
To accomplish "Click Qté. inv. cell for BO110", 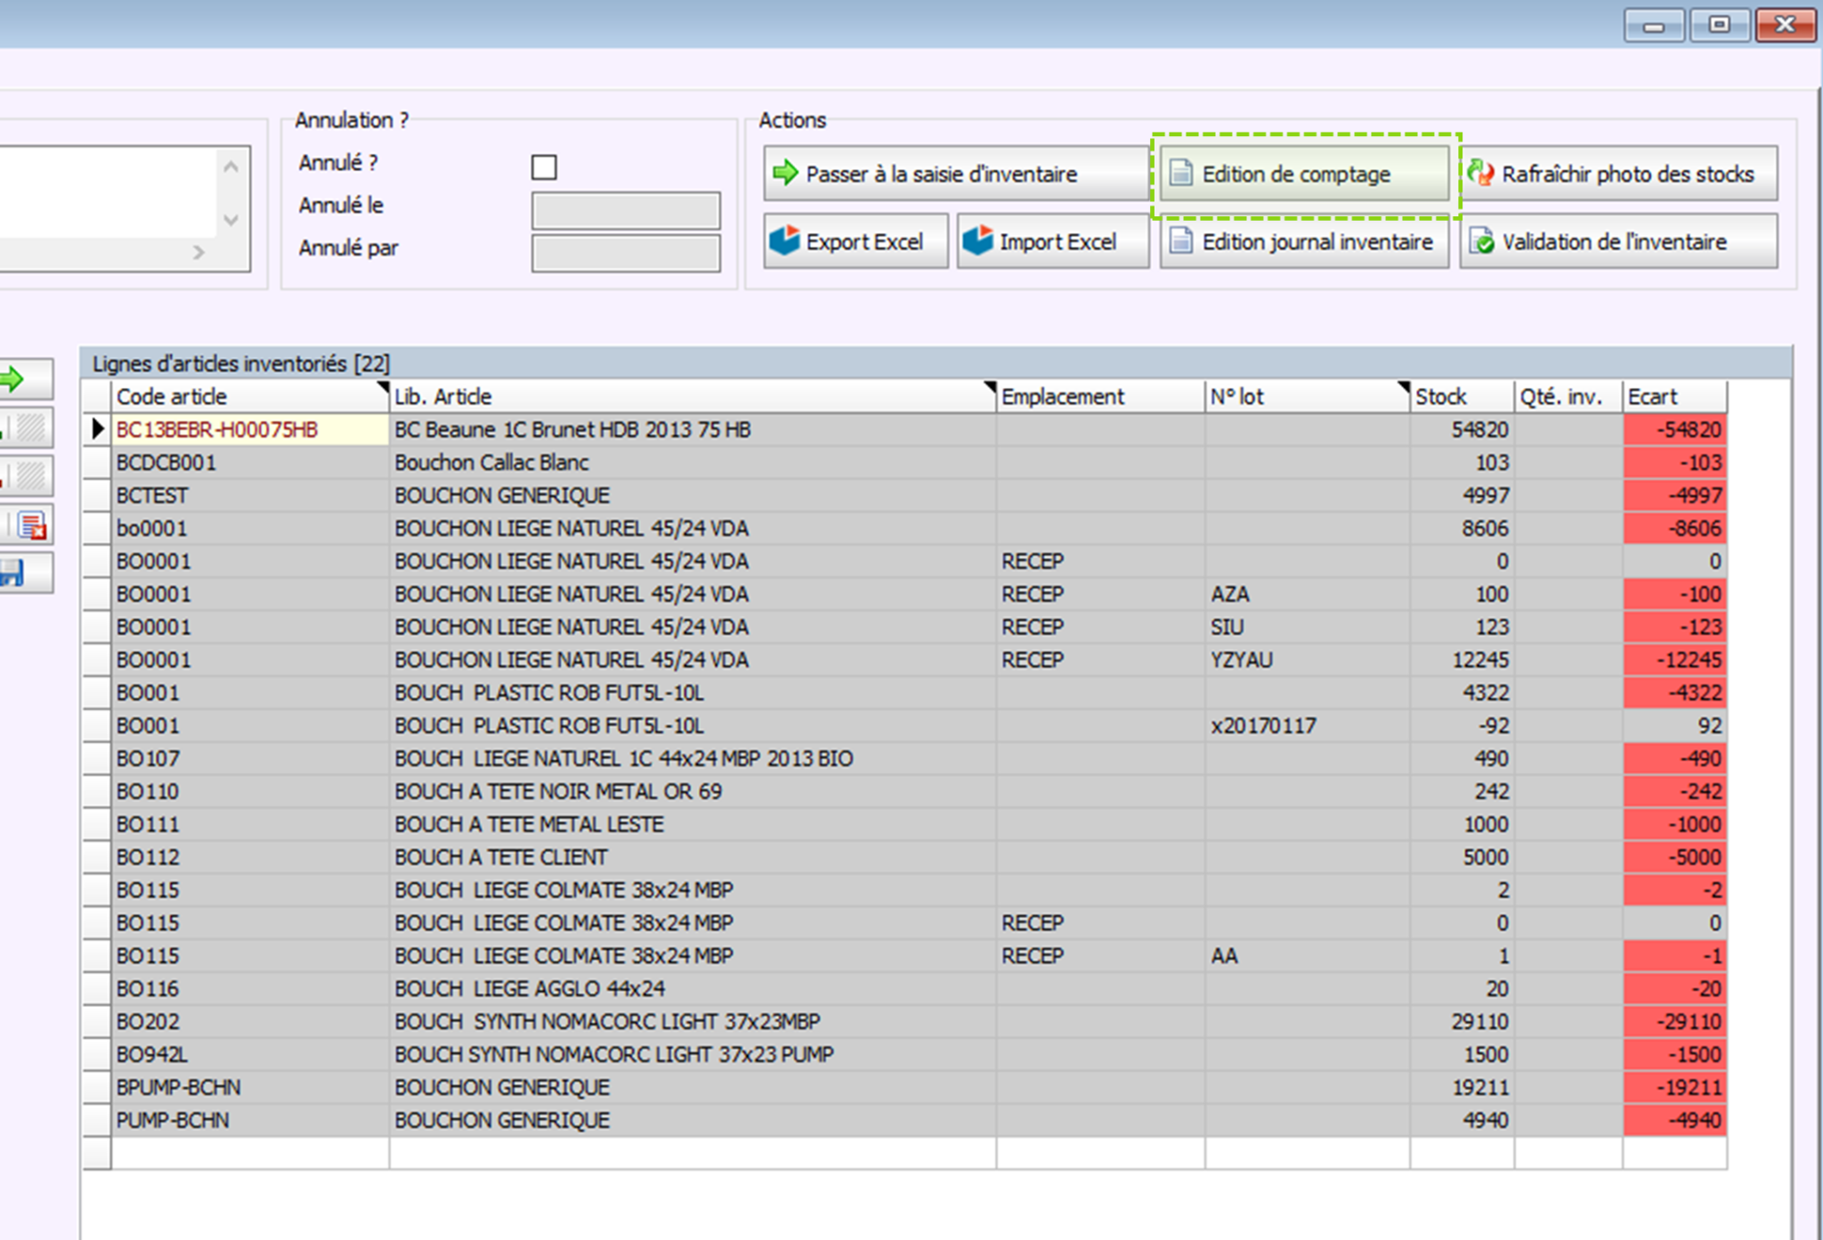I will (x=1568, y=792).
